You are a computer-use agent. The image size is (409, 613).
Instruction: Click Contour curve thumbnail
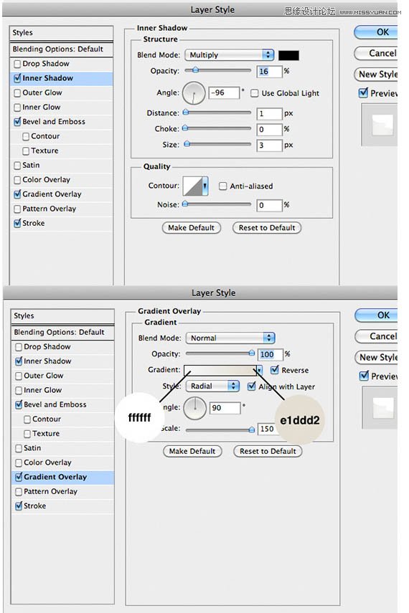(192, 186)
